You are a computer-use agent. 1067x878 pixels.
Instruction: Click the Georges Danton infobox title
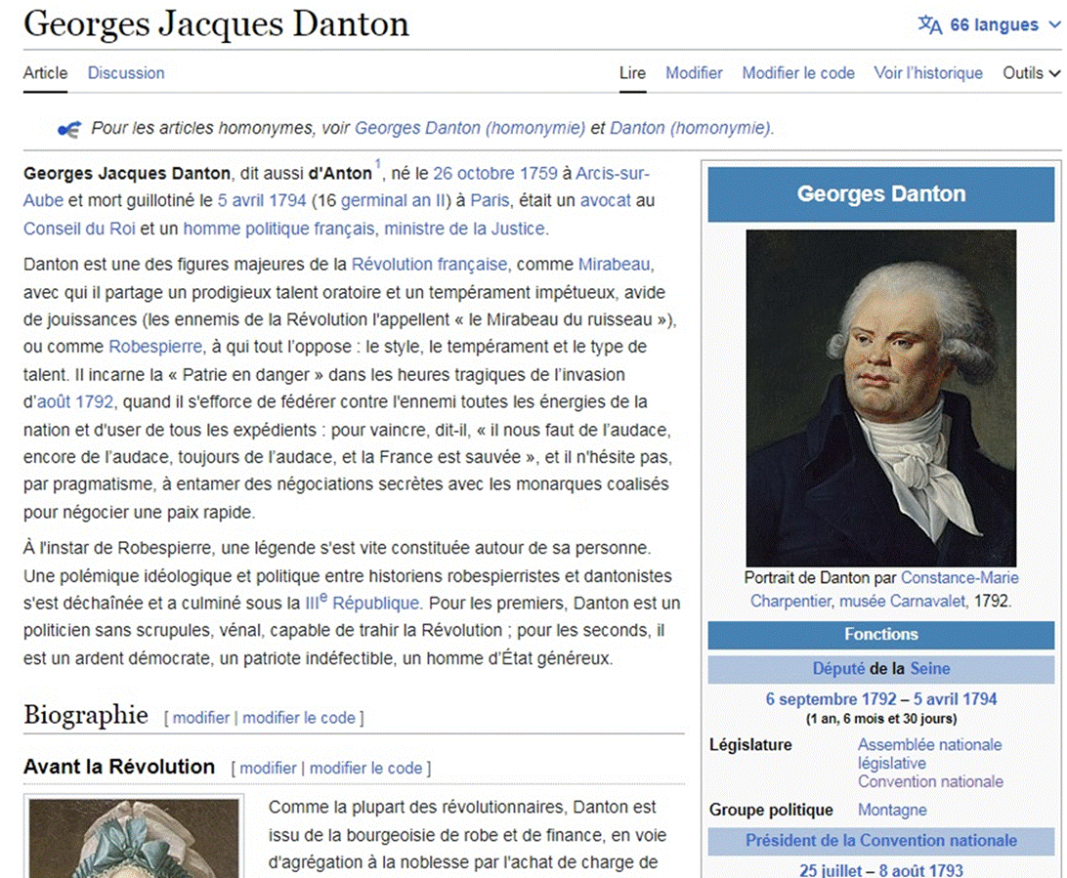(x=881, y=193)
